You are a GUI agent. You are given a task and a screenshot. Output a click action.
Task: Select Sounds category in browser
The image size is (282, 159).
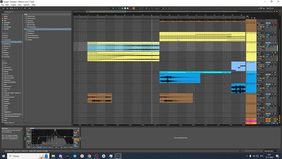[x=6, y=35]
